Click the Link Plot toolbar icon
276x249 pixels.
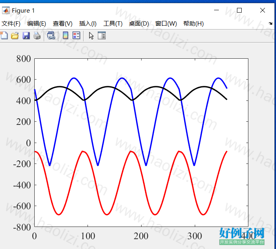coord(51,36)
